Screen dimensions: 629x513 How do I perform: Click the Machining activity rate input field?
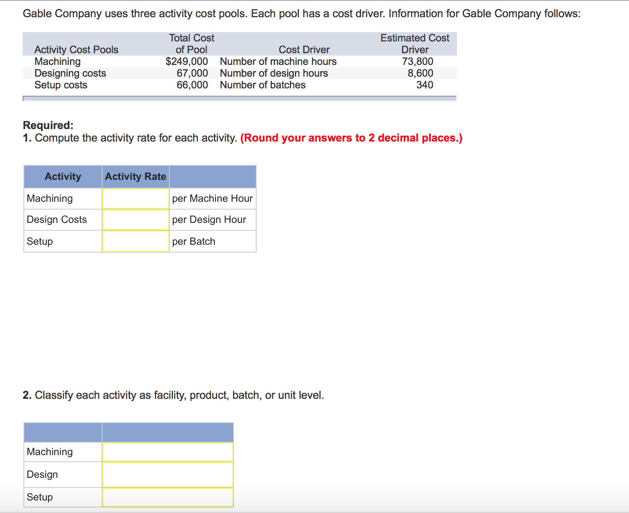135,198
